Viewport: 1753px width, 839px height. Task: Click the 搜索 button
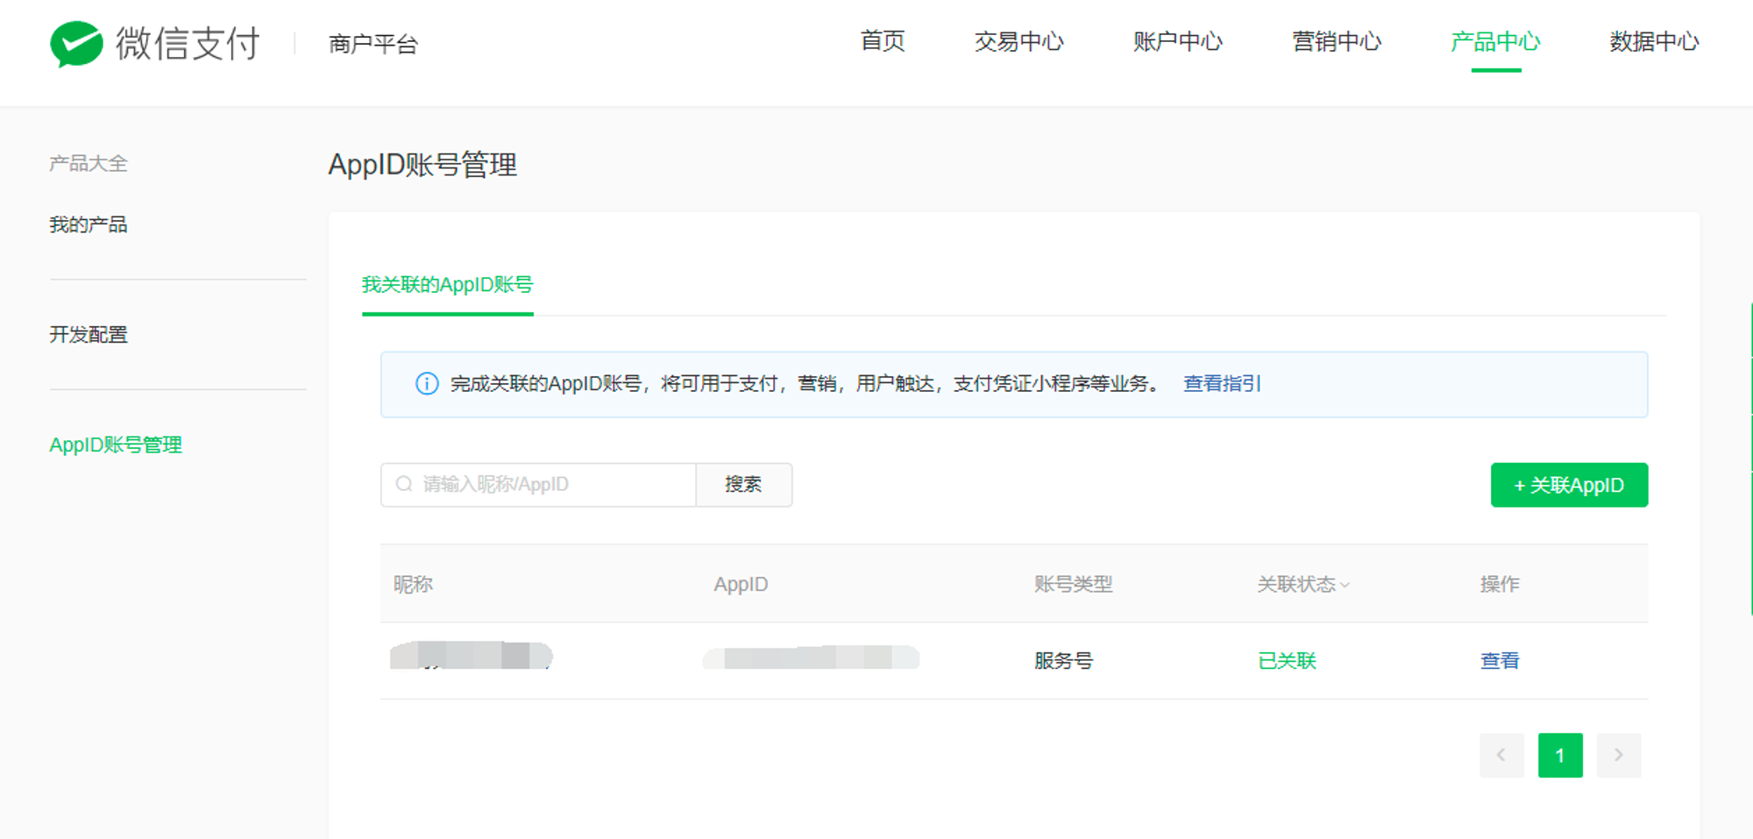coord(743,485)
